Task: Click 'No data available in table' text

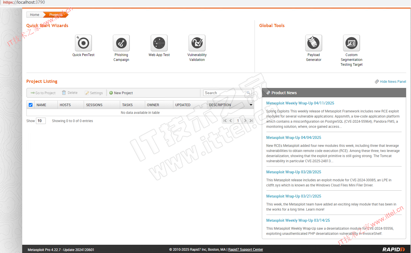Action: coord(140,113)
